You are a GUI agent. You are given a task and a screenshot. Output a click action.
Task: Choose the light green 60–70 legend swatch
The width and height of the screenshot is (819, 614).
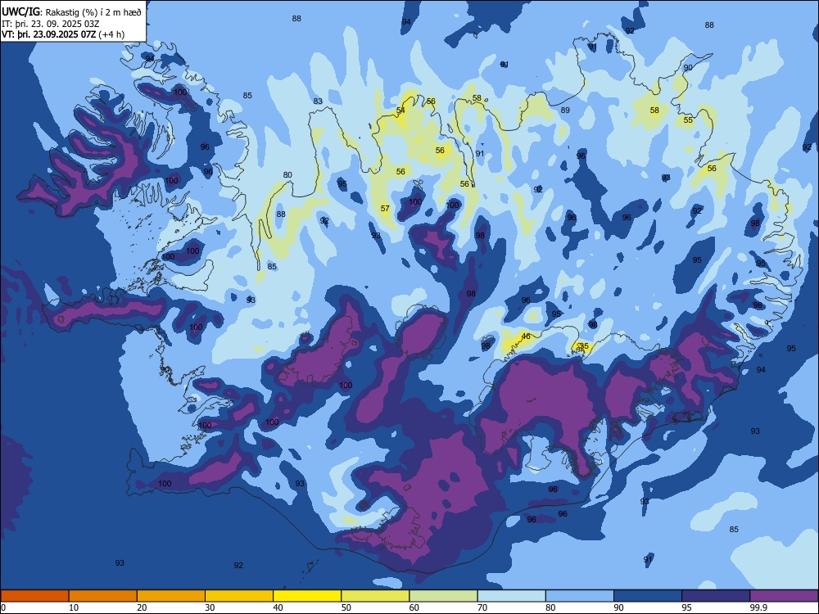click(x=443, y=596)
